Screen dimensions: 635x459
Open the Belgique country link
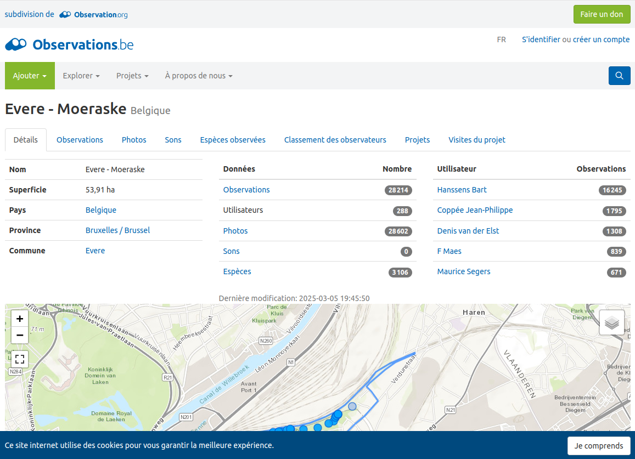(x=101, y=209)
